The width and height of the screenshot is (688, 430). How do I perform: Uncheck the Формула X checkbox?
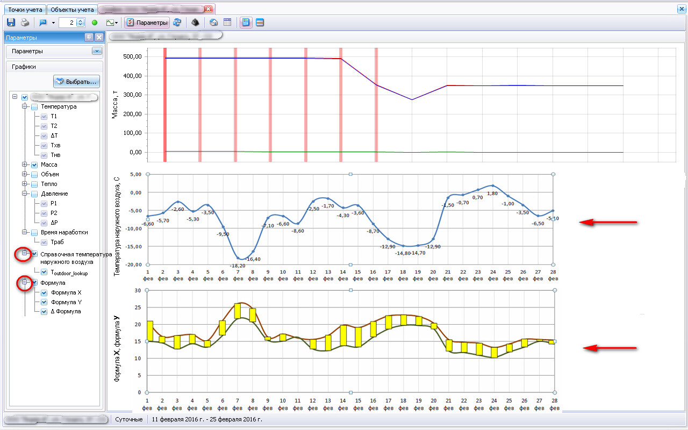[44, 292]
